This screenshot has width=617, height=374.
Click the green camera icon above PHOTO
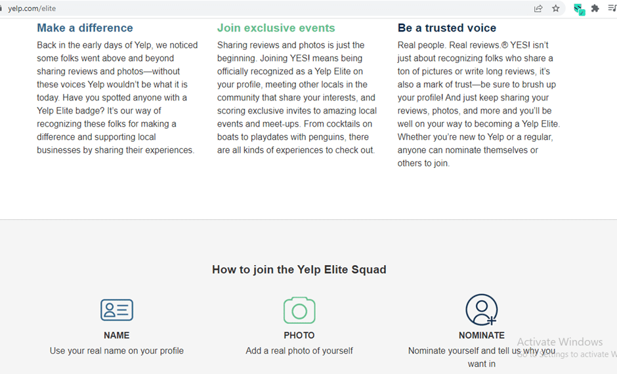(x=299, y=310)
